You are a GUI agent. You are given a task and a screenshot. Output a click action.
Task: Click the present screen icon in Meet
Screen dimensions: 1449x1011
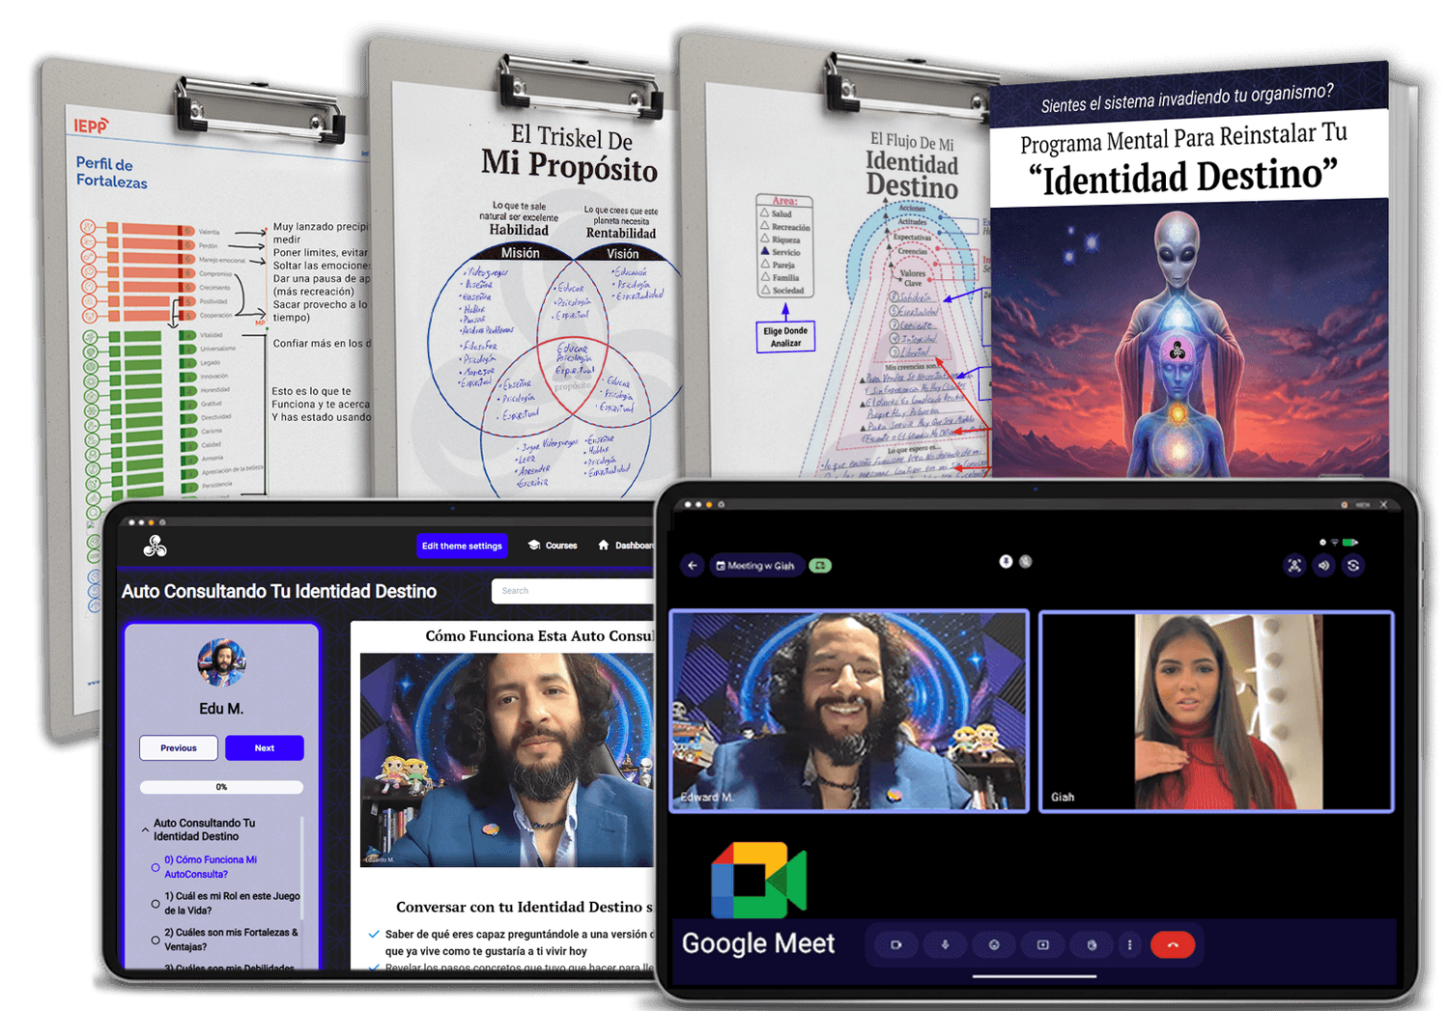[1042, 944]
